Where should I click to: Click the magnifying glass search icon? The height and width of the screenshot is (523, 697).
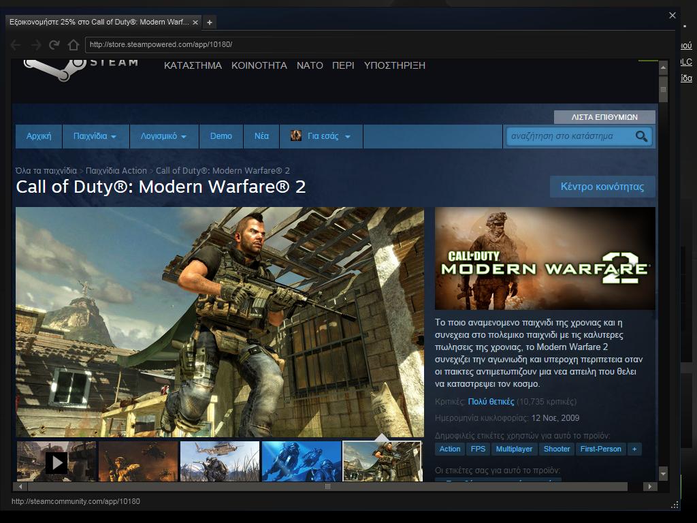pyautogui.click(x=641, y=136)
